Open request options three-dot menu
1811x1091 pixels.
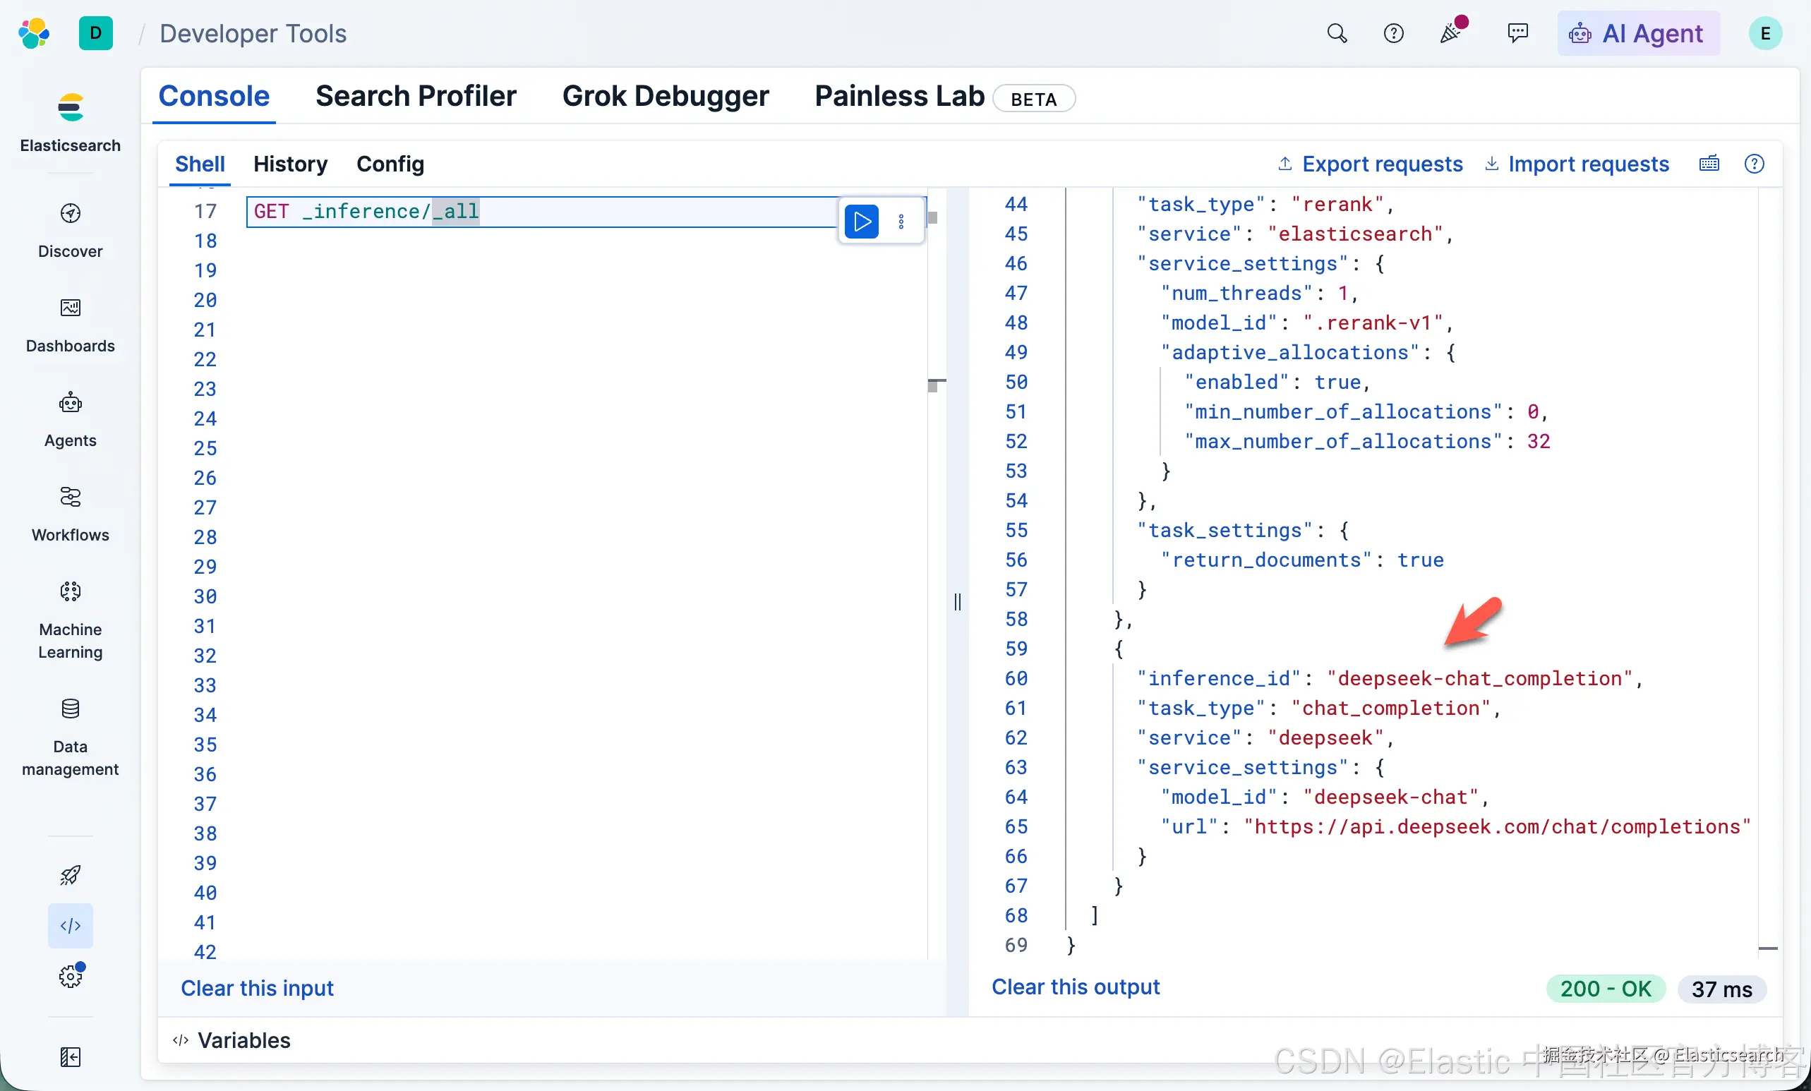pyautogui.click(x=901, y=221)
